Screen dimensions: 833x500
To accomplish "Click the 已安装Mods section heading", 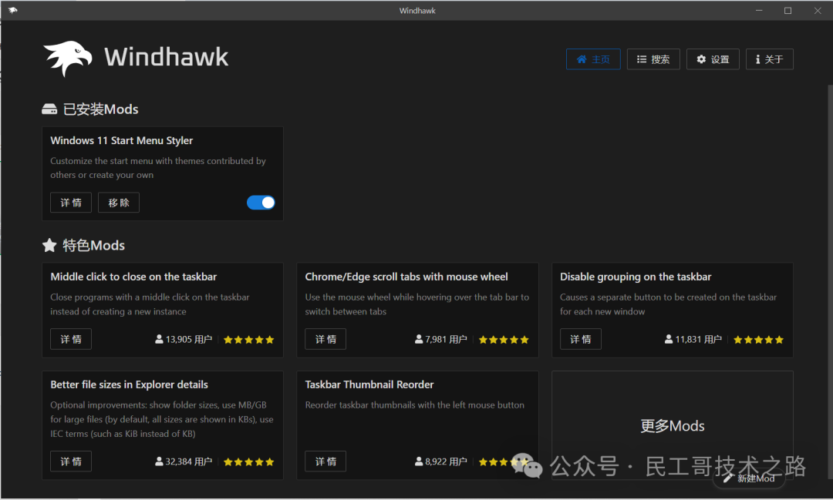I will pos(100,109).
